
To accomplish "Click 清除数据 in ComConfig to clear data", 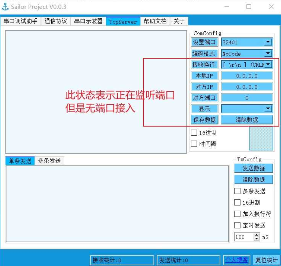I will point(246,119).
